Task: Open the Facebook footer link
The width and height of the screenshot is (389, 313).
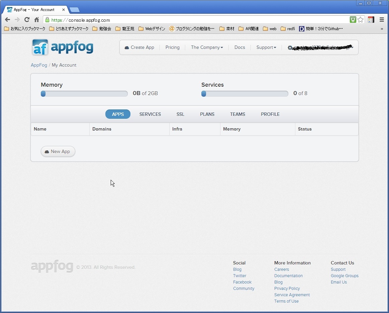Action: coord(242,282)
